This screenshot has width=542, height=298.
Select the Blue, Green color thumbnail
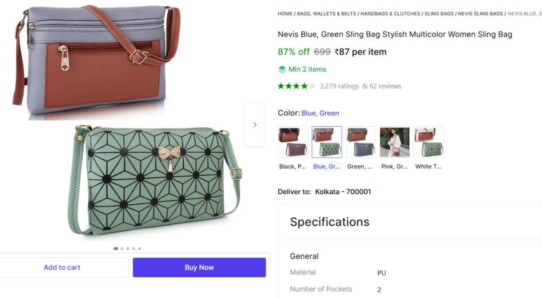click(327, 142)
